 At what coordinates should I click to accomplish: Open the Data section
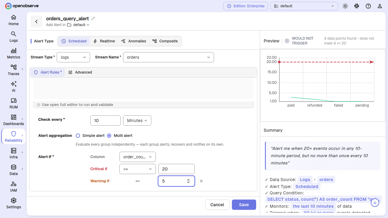coord(13,170)
